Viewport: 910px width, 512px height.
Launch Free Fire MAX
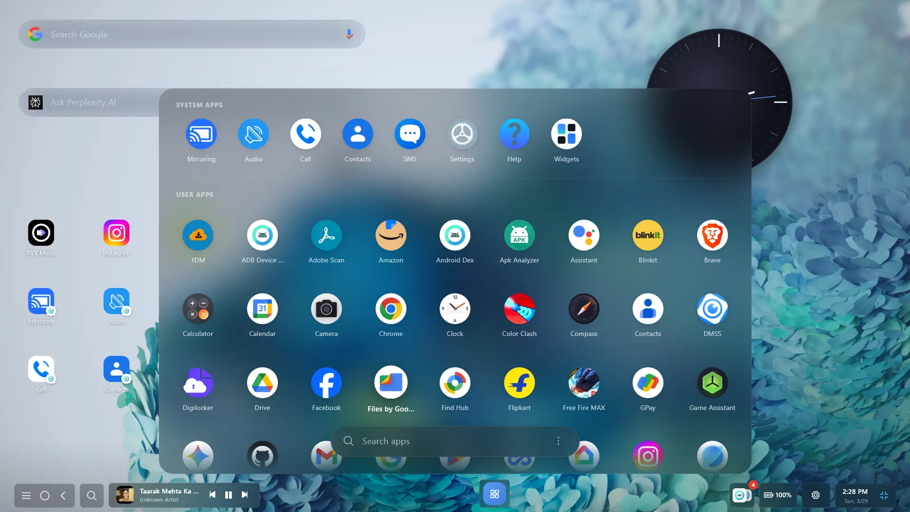[584, 383]
